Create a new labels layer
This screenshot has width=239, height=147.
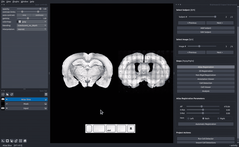(12, 95)
